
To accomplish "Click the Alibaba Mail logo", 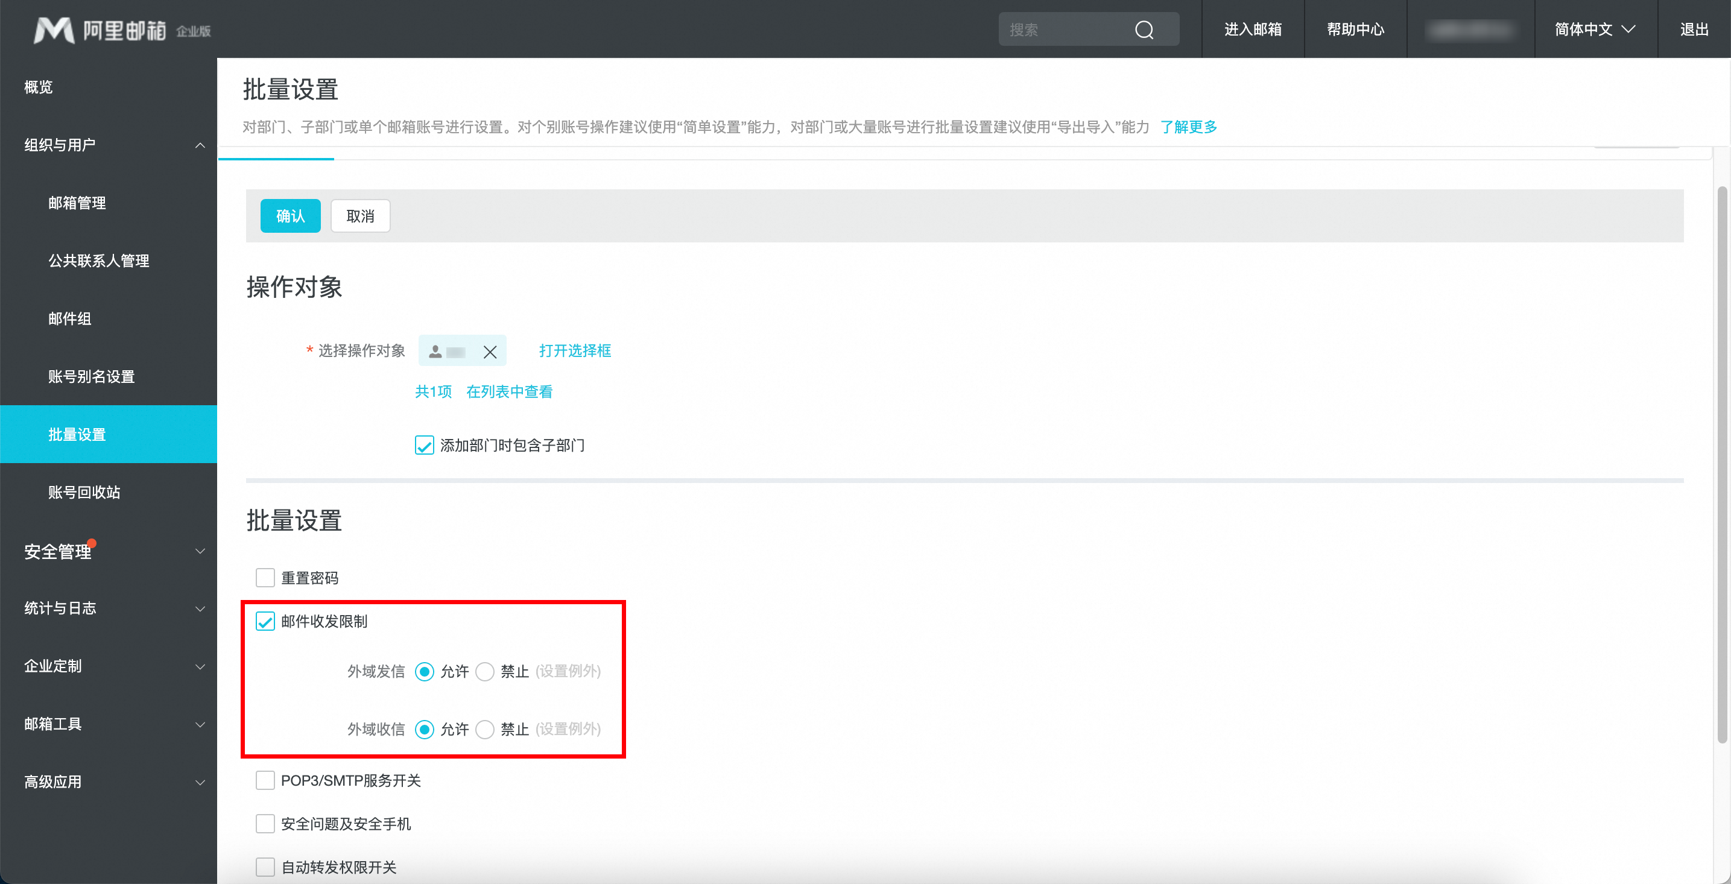I will [x=122, y=30].
